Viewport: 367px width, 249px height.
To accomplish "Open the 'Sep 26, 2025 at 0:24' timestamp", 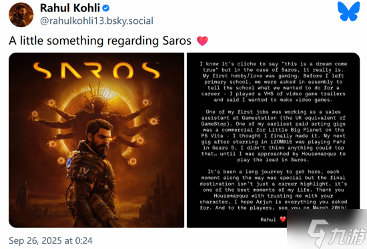I will (x=51, y=240).
